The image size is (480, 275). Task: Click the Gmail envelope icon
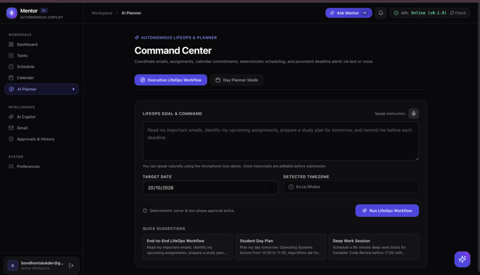pyautogui.click(x=11, y=128)
